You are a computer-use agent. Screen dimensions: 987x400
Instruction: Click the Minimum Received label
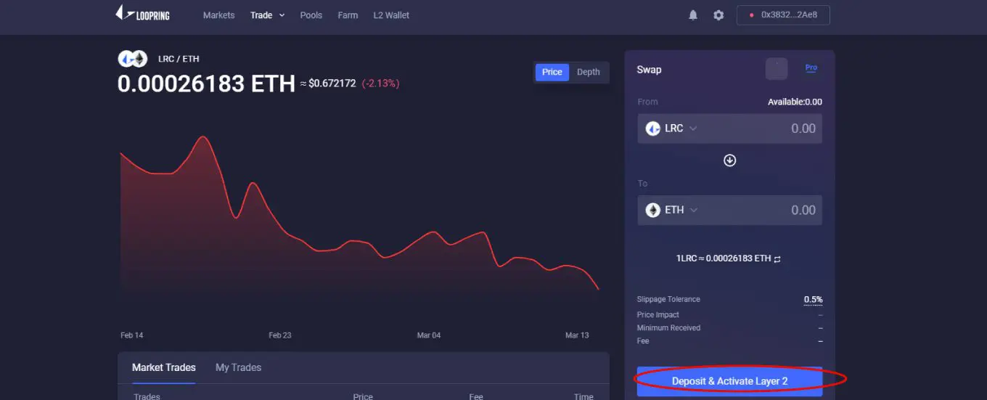(668, 328)
